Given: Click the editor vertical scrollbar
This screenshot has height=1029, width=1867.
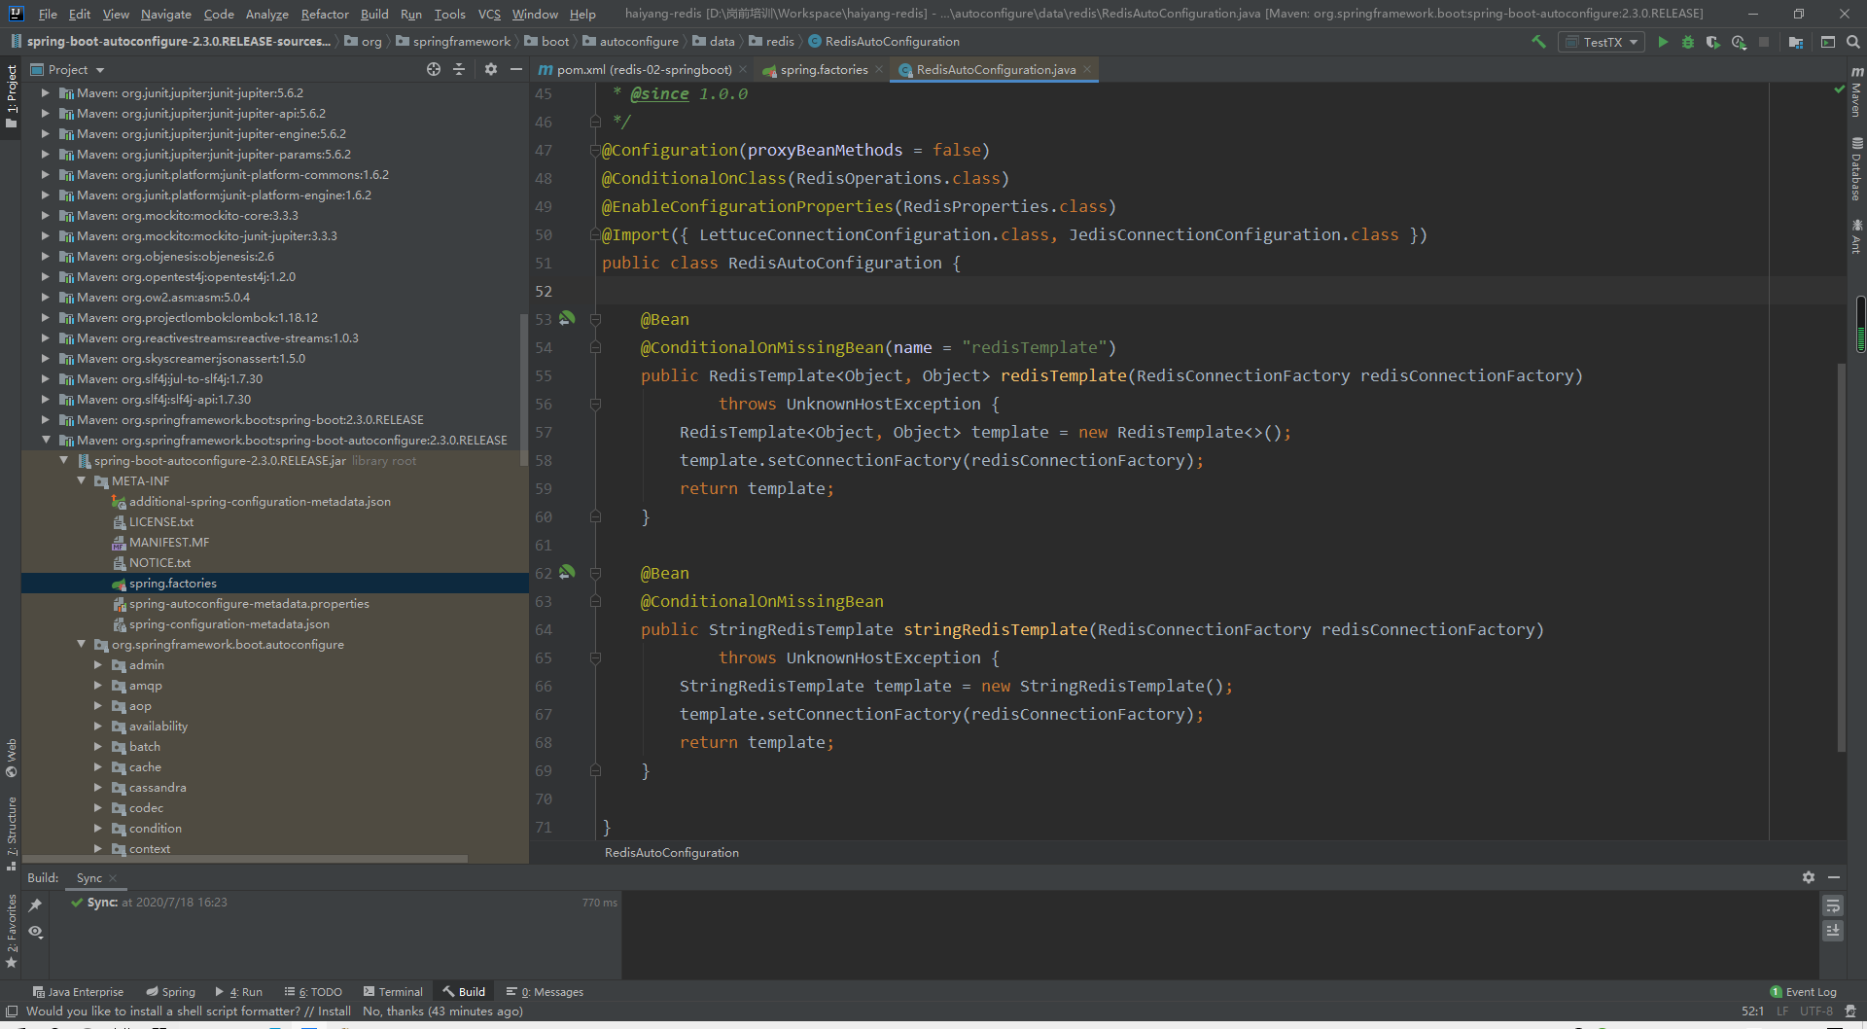Looking at the screenshot, I should [1841, 556].
